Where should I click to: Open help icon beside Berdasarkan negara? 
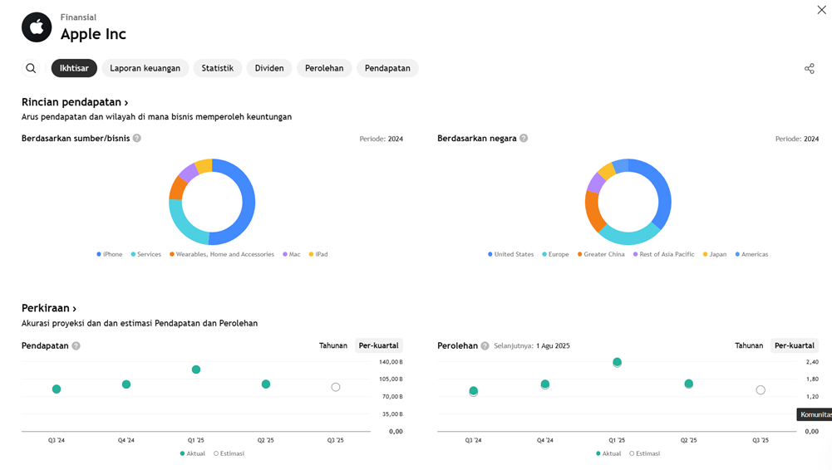524,139
